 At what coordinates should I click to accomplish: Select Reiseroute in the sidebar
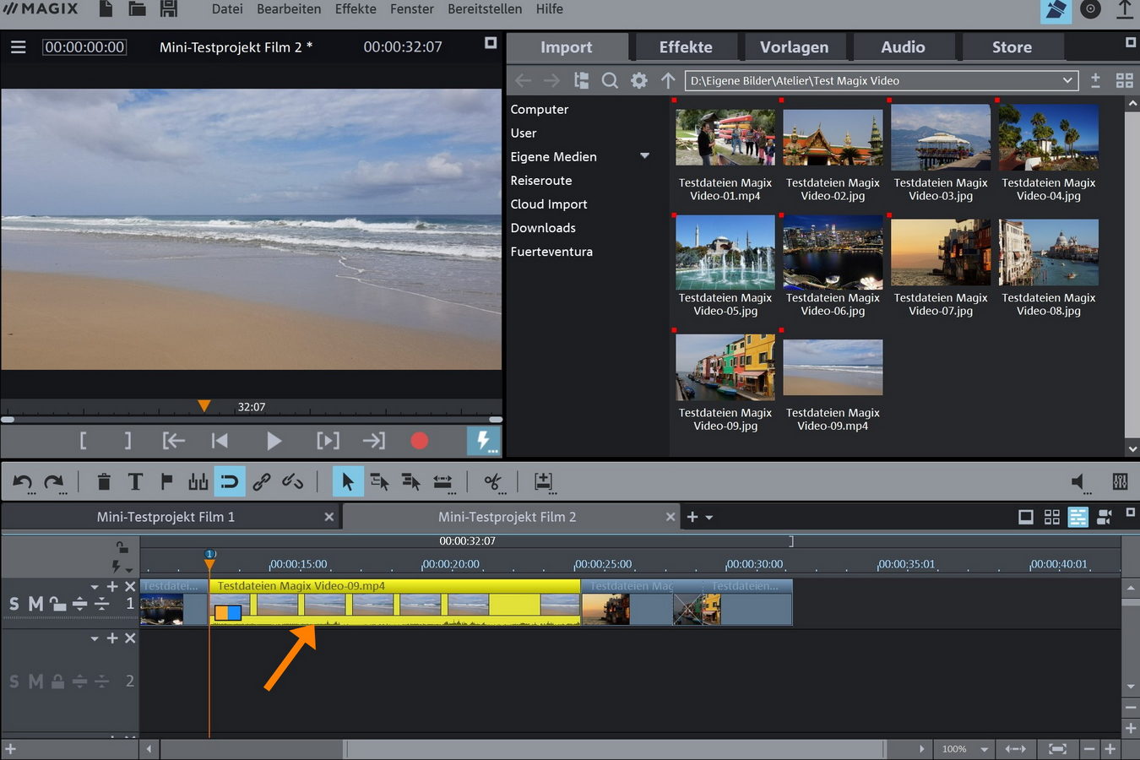[x=541, y=181]
